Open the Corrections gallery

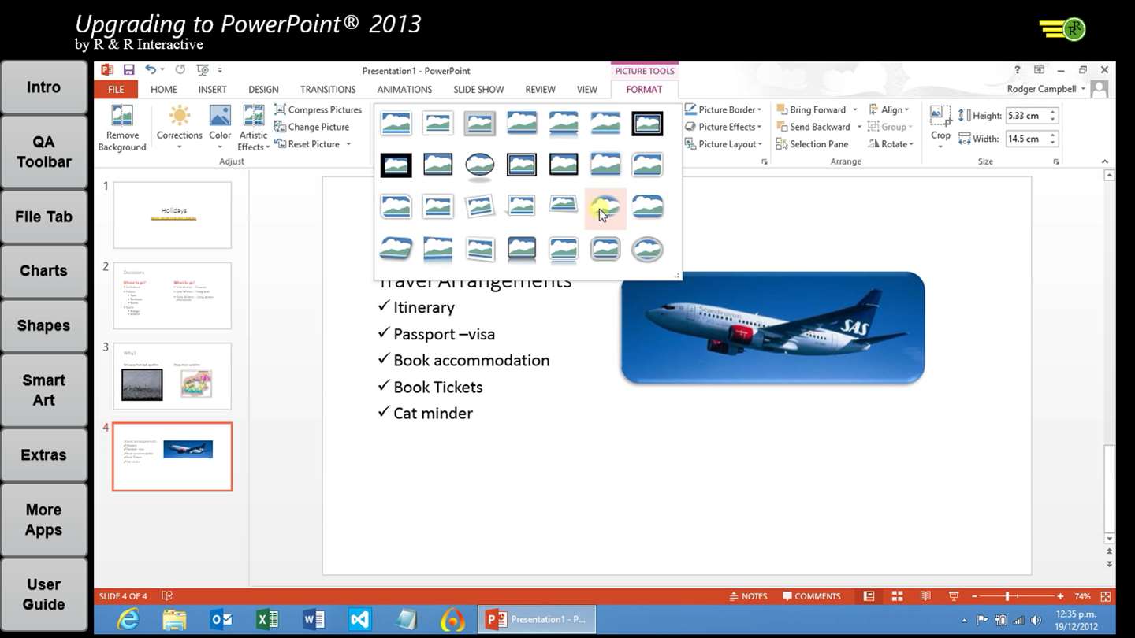tap(180, 128)
